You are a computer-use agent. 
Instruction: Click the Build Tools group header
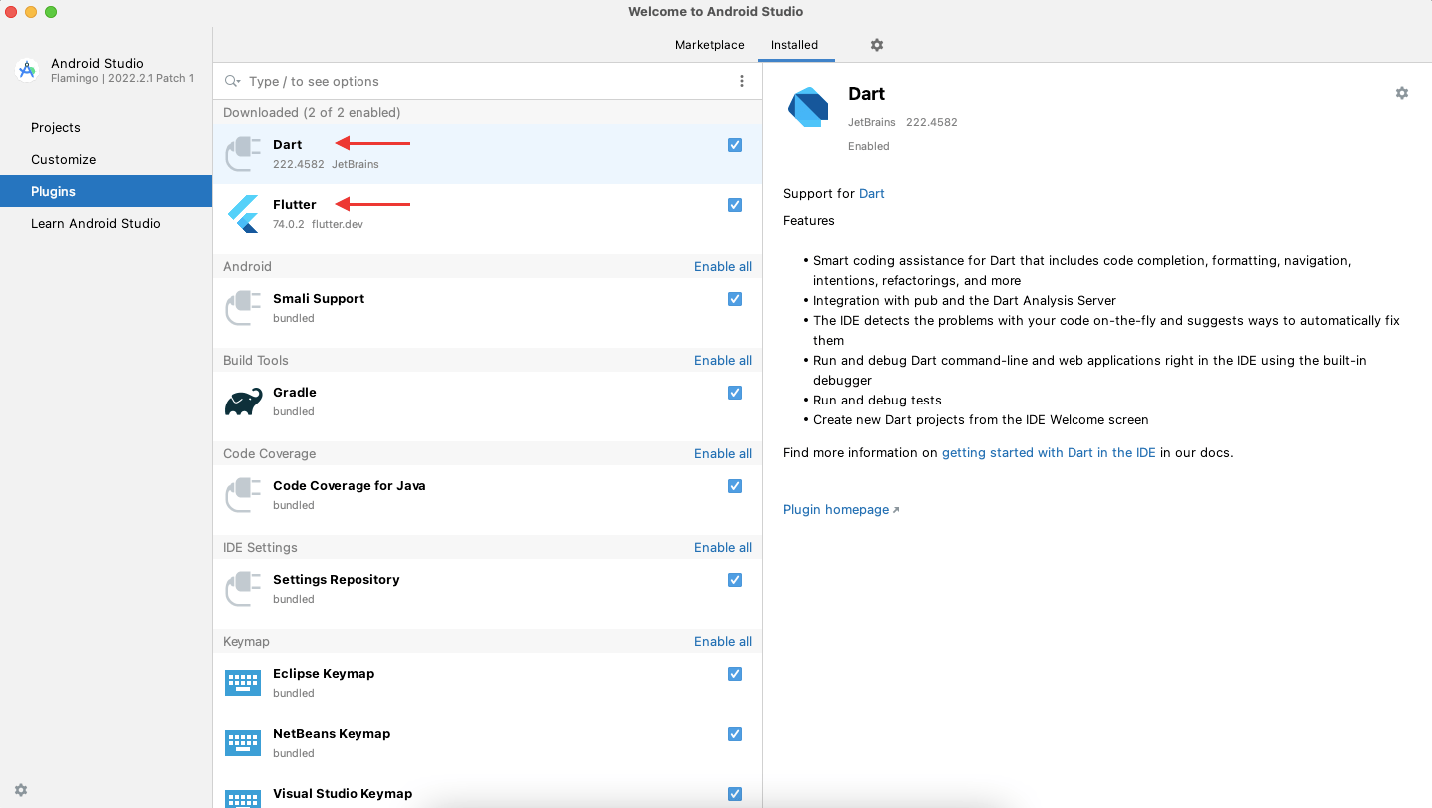pos(256,360)
